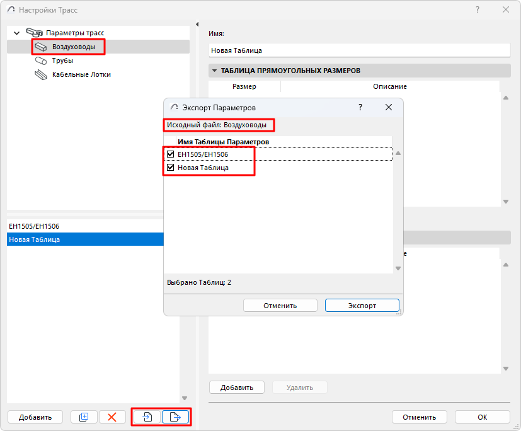Viewport: 521px width, 431px height.
Task: Click the Кабельные Лотки tray icon
Action: [x=41, y=75]
